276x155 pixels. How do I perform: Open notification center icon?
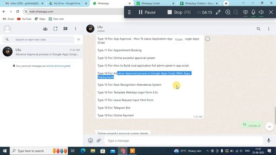pos(269,151)
